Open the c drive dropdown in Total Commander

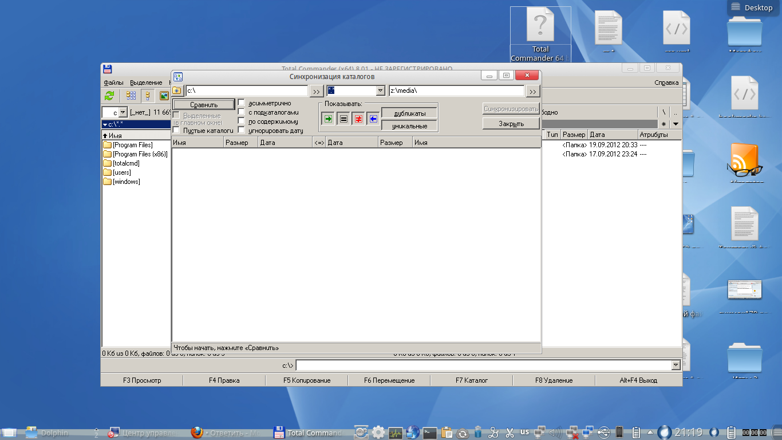(123, 113)
